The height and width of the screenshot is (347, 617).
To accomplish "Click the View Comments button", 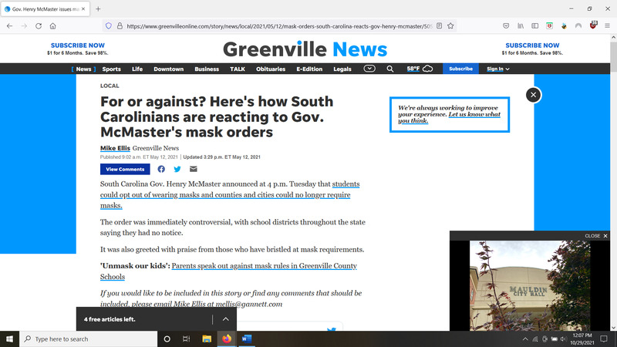I will 125,169.
